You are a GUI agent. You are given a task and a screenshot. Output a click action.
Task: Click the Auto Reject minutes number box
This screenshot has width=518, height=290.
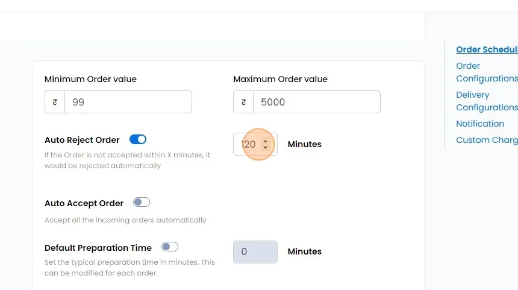(x=248, y=145)
